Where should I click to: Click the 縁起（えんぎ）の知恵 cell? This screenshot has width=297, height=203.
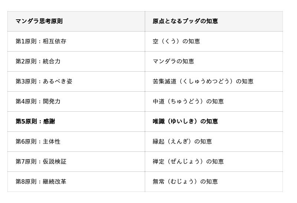click(182, 141)
